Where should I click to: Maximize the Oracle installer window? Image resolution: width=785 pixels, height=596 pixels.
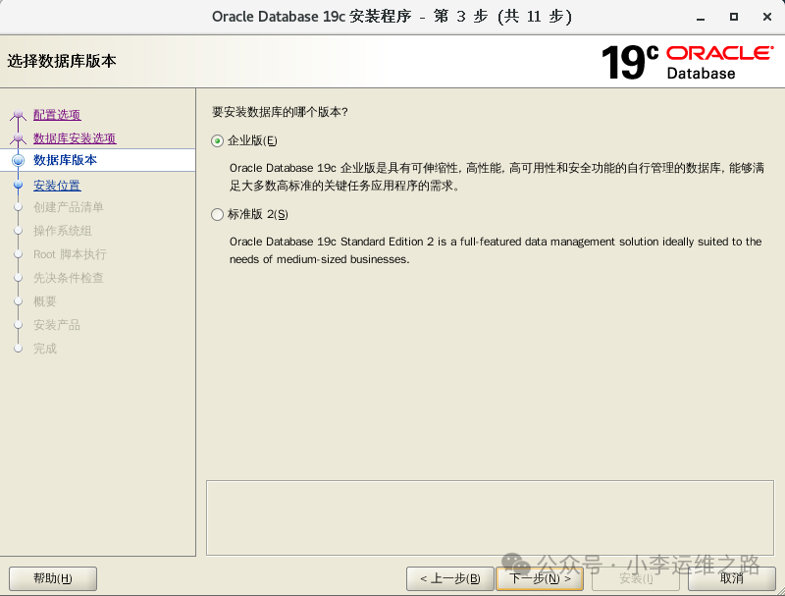pyautogui.click(x=734, y=17)
